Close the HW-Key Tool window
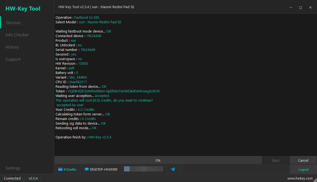Screen dimensions: 317x182 coord(310,8)
